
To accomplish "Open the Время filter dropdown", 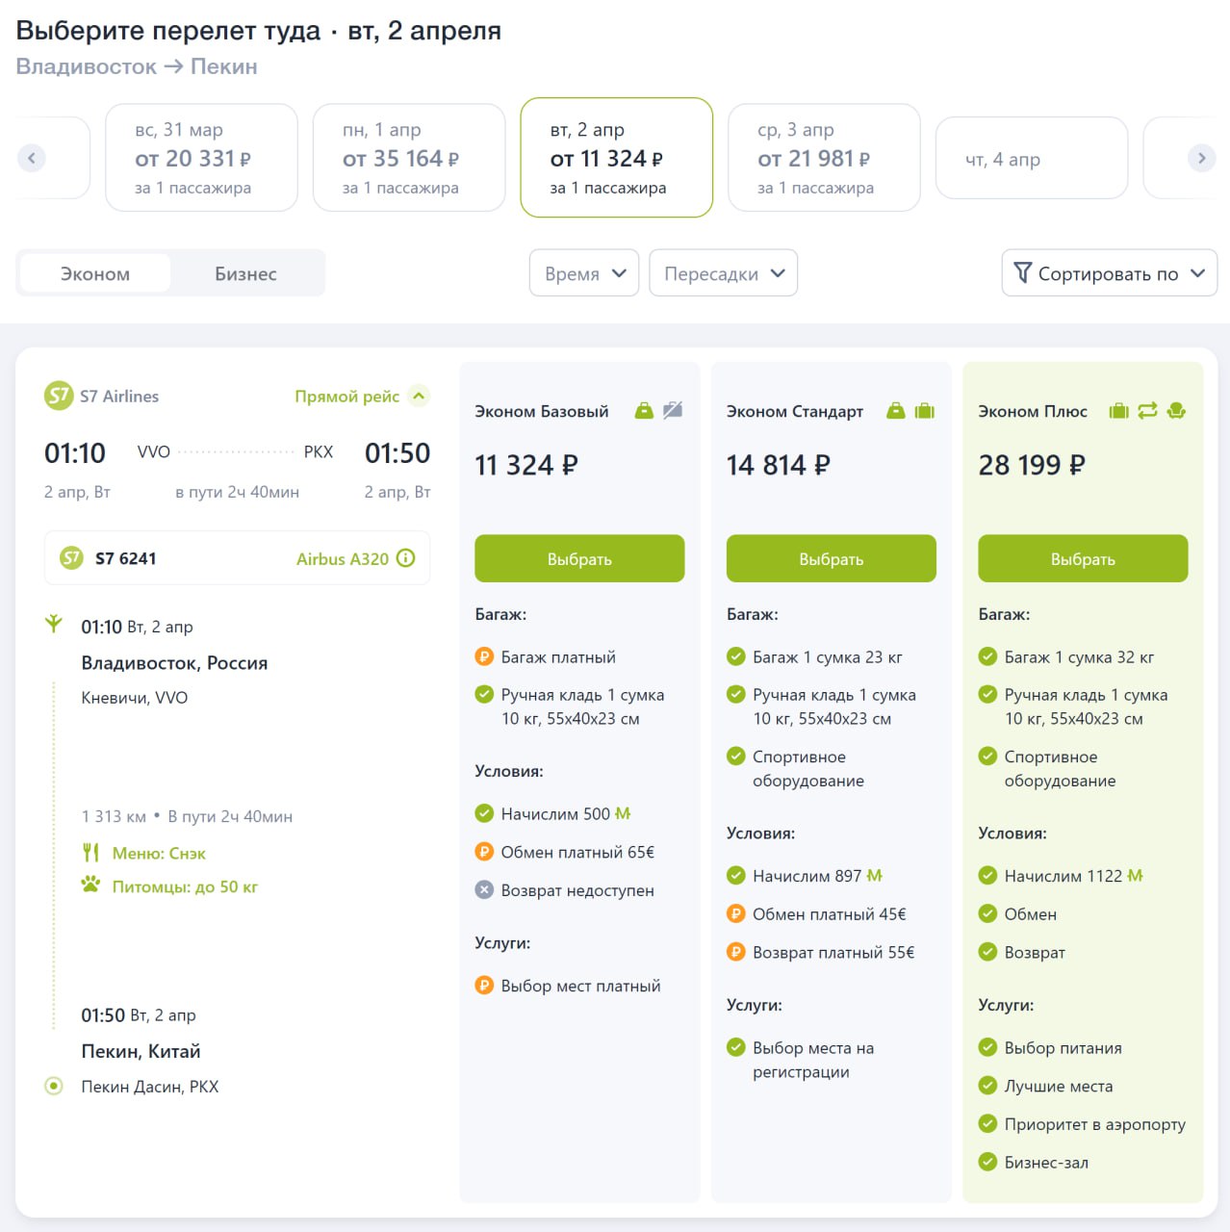I will tap(584, 273).
